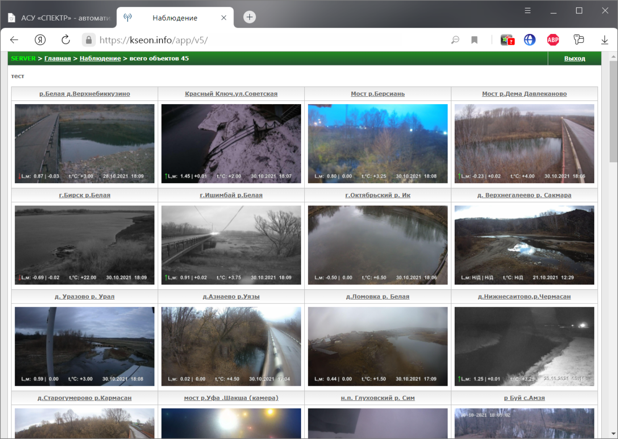This screenshot has width=618, height=439.
Task: Open the downloads arrow icon
Action: click(605, 40)
